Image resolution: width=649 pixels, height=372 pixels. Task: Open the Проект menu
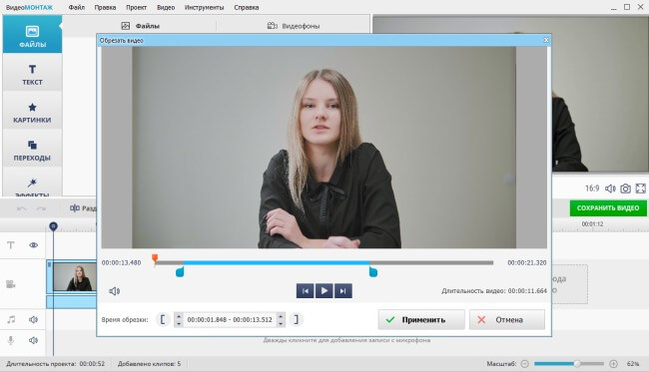click(136, 7)
